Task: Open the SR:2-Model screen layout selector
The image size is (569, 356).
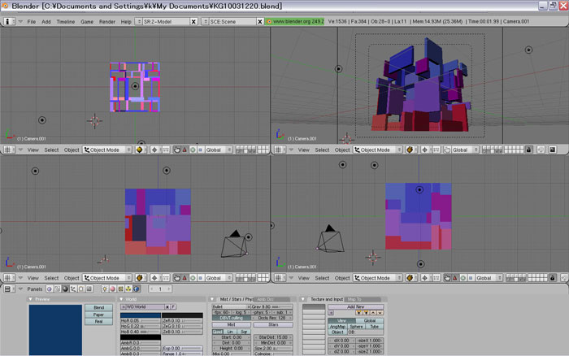Action: [138, 22]
